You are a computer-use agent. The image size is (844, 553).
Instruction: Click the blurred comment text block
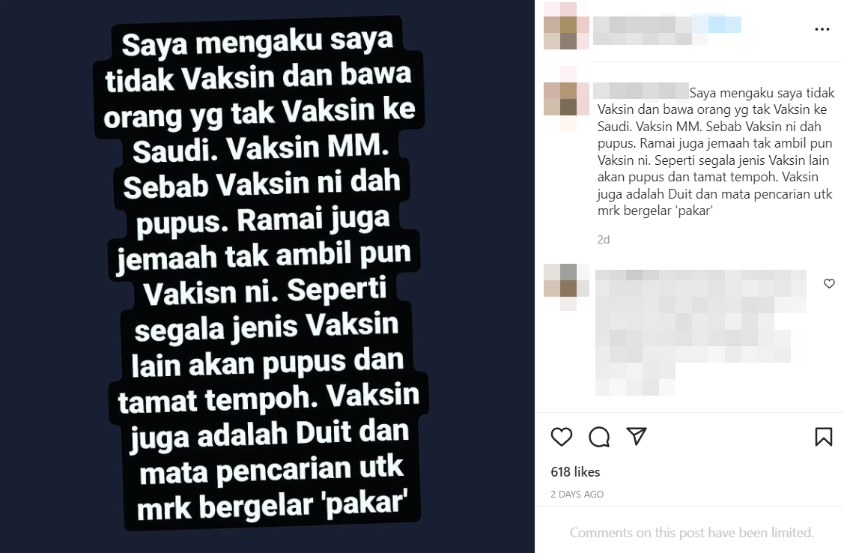click(x=701, y=332)
